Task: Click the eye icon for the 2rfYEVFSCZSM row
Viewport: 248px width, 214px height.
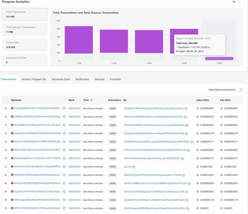Action: pyautogui.click(x=6, y=208)
